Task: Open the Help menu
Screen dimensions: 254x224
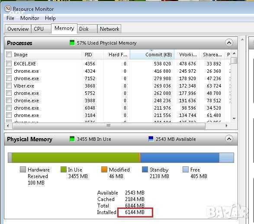Action: pyautogui.click(x=50, y=18)
